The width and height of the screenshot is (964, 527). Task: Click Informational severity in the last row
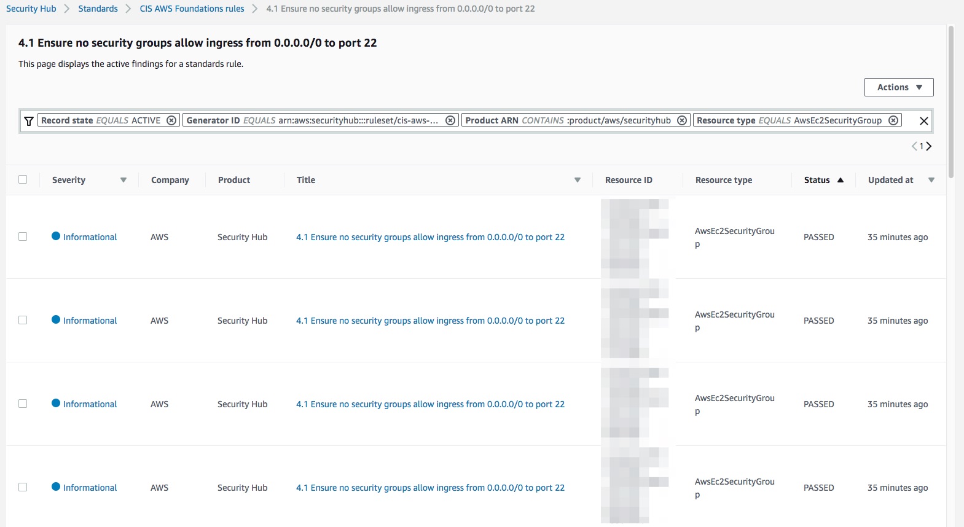(x=90, y=488)
